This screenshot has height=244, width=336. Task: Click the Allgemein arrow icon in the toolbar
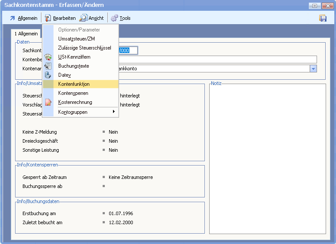13,18
